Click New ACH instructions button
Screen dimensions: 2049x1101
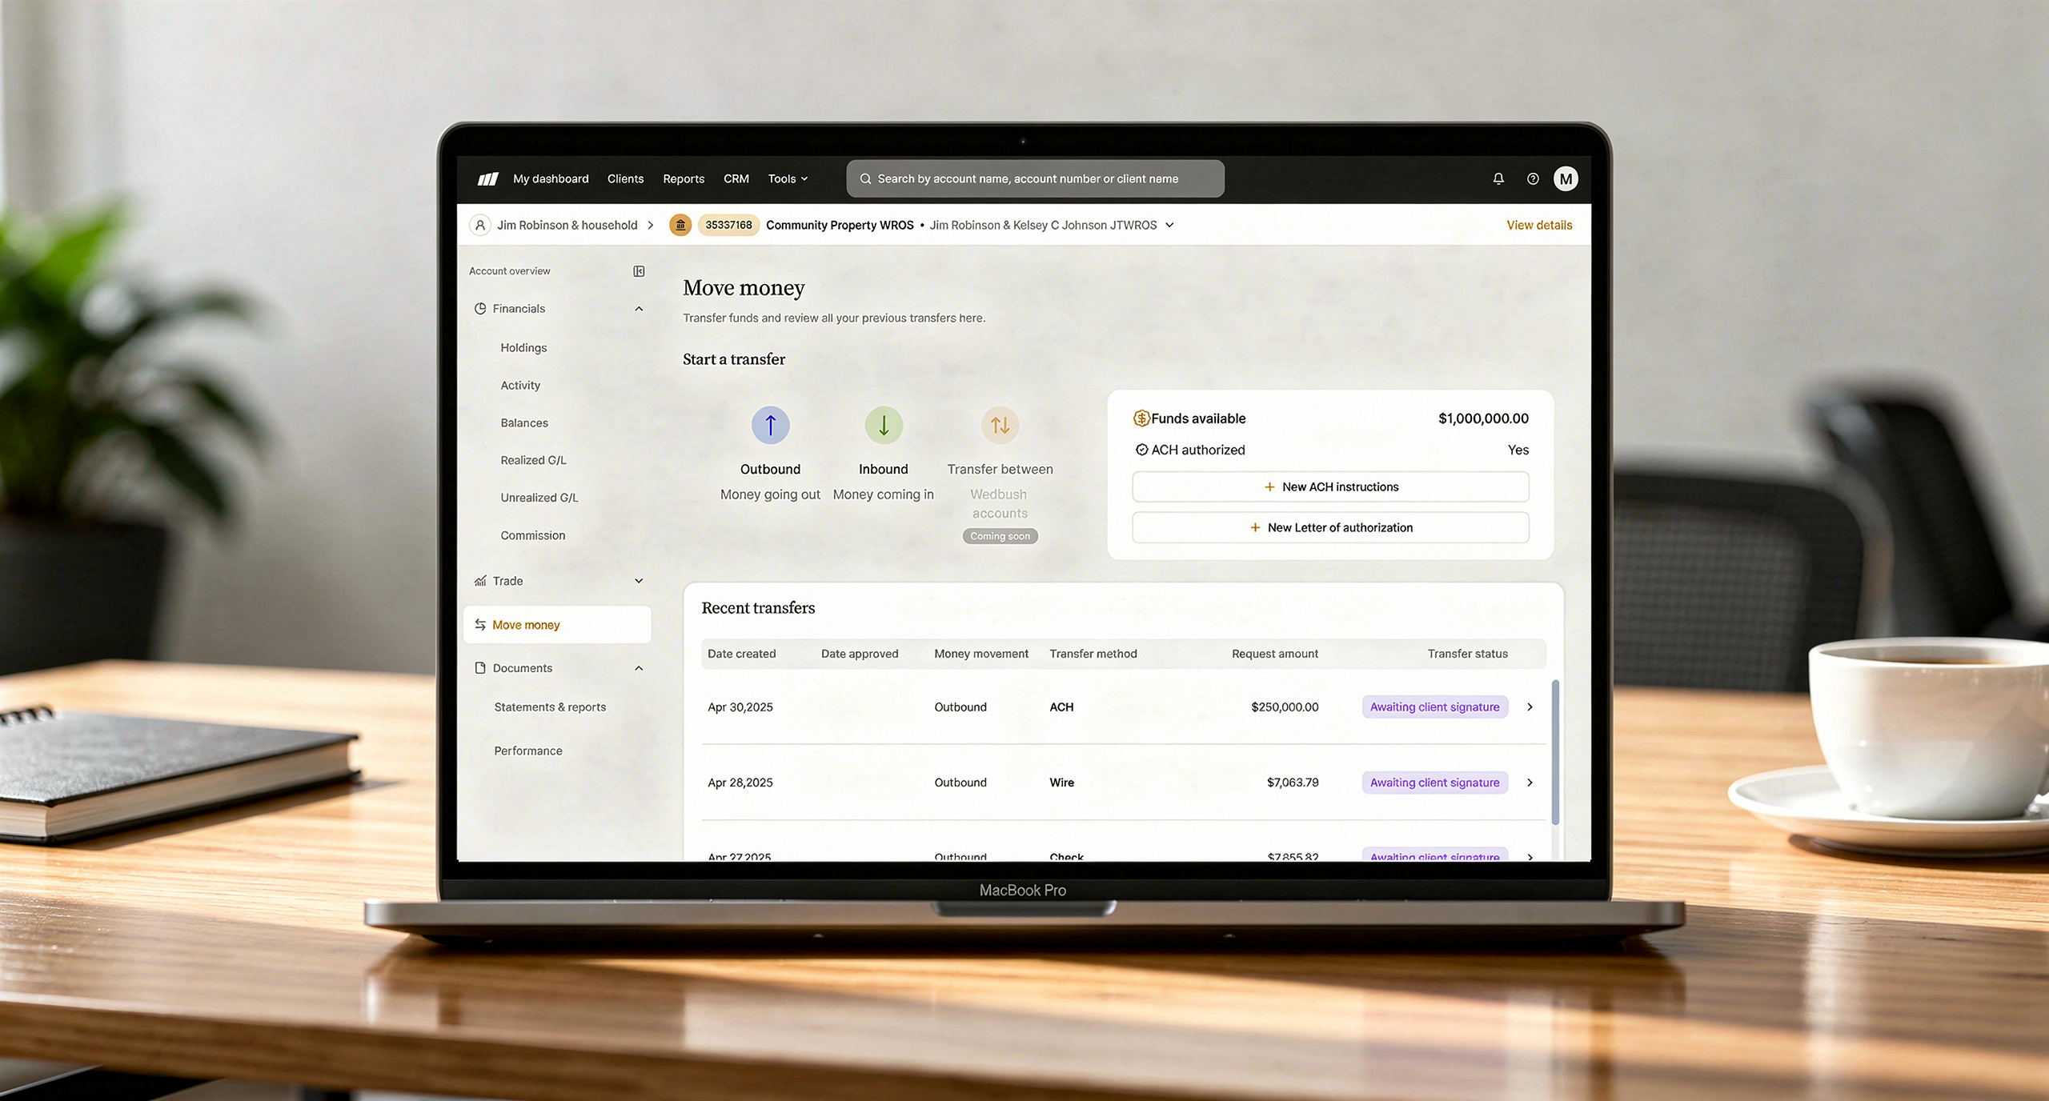pyautogui.click(x=1330, y=486)
